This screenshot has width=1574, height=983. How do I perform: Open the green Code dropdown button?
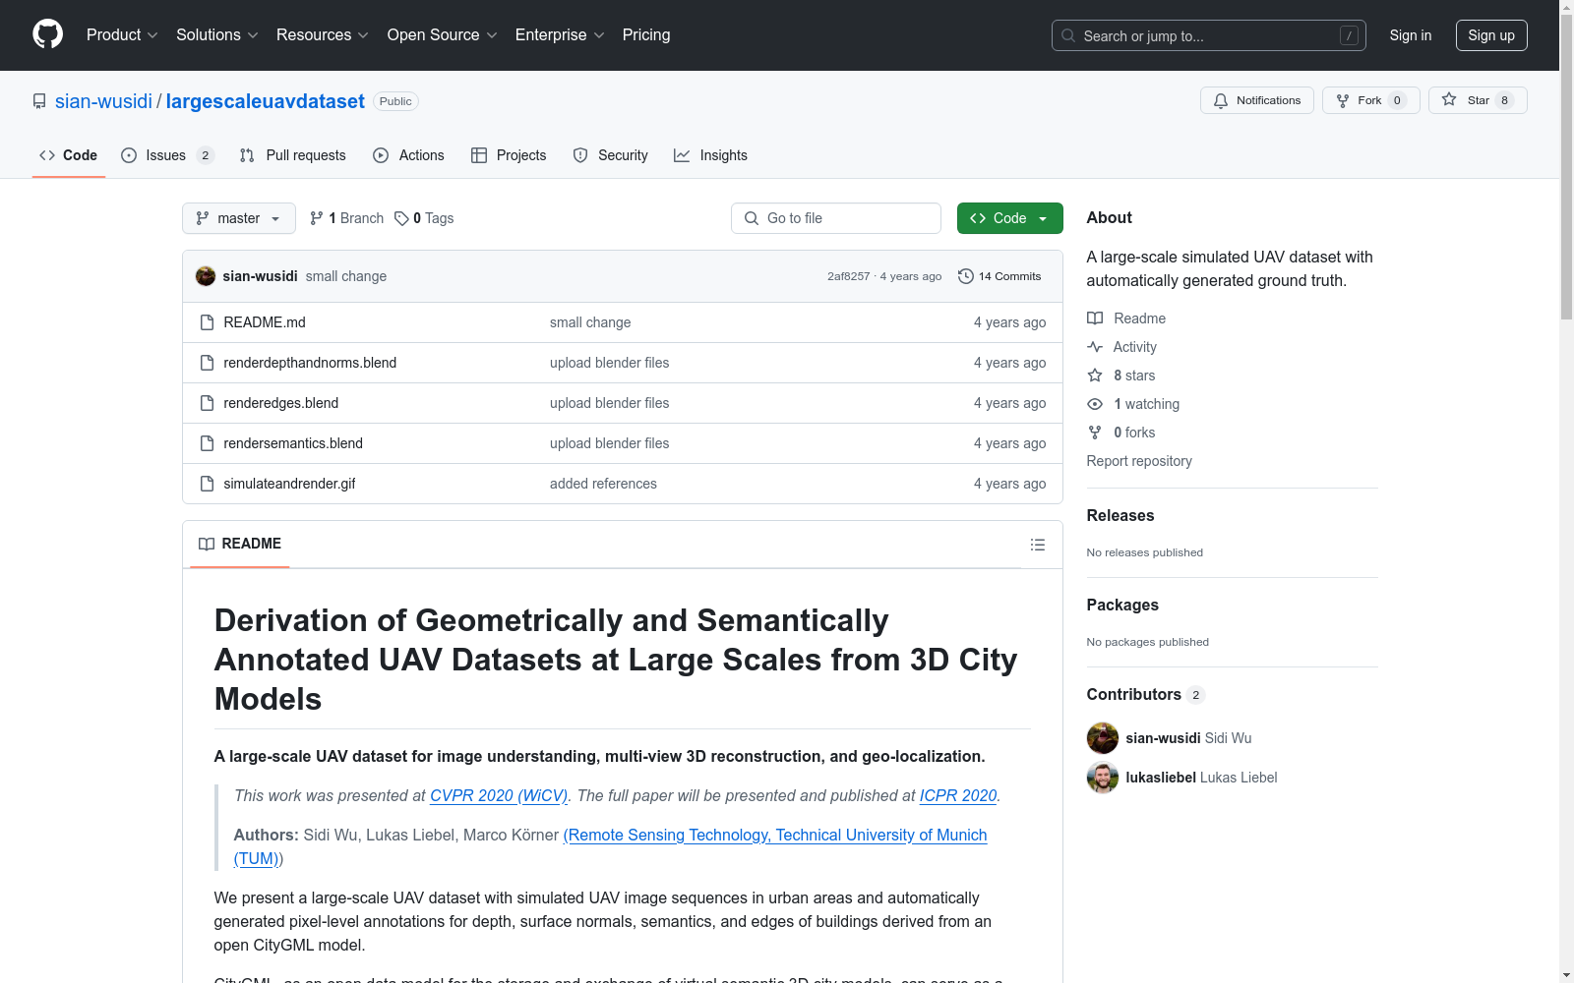point(1009,218)
